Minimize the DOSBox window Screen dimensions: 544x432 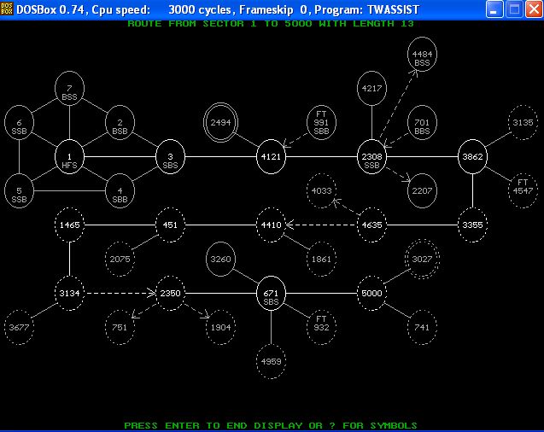495,9
